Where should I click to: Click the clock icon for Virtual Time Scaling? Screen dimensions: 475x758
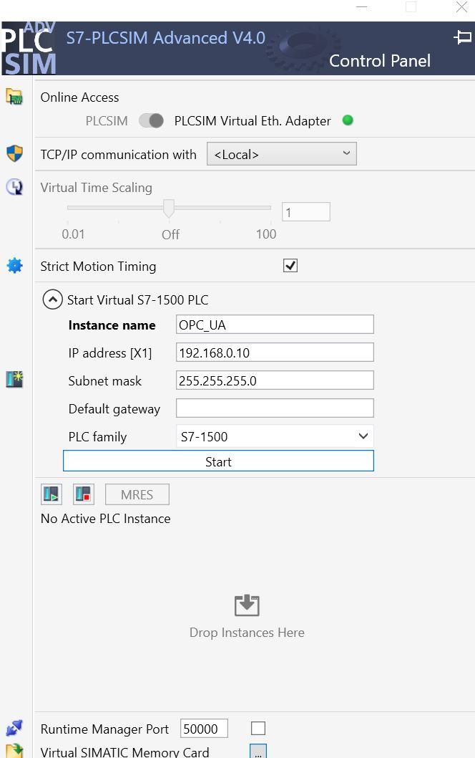pyautogui.click(x=14, y=186)
